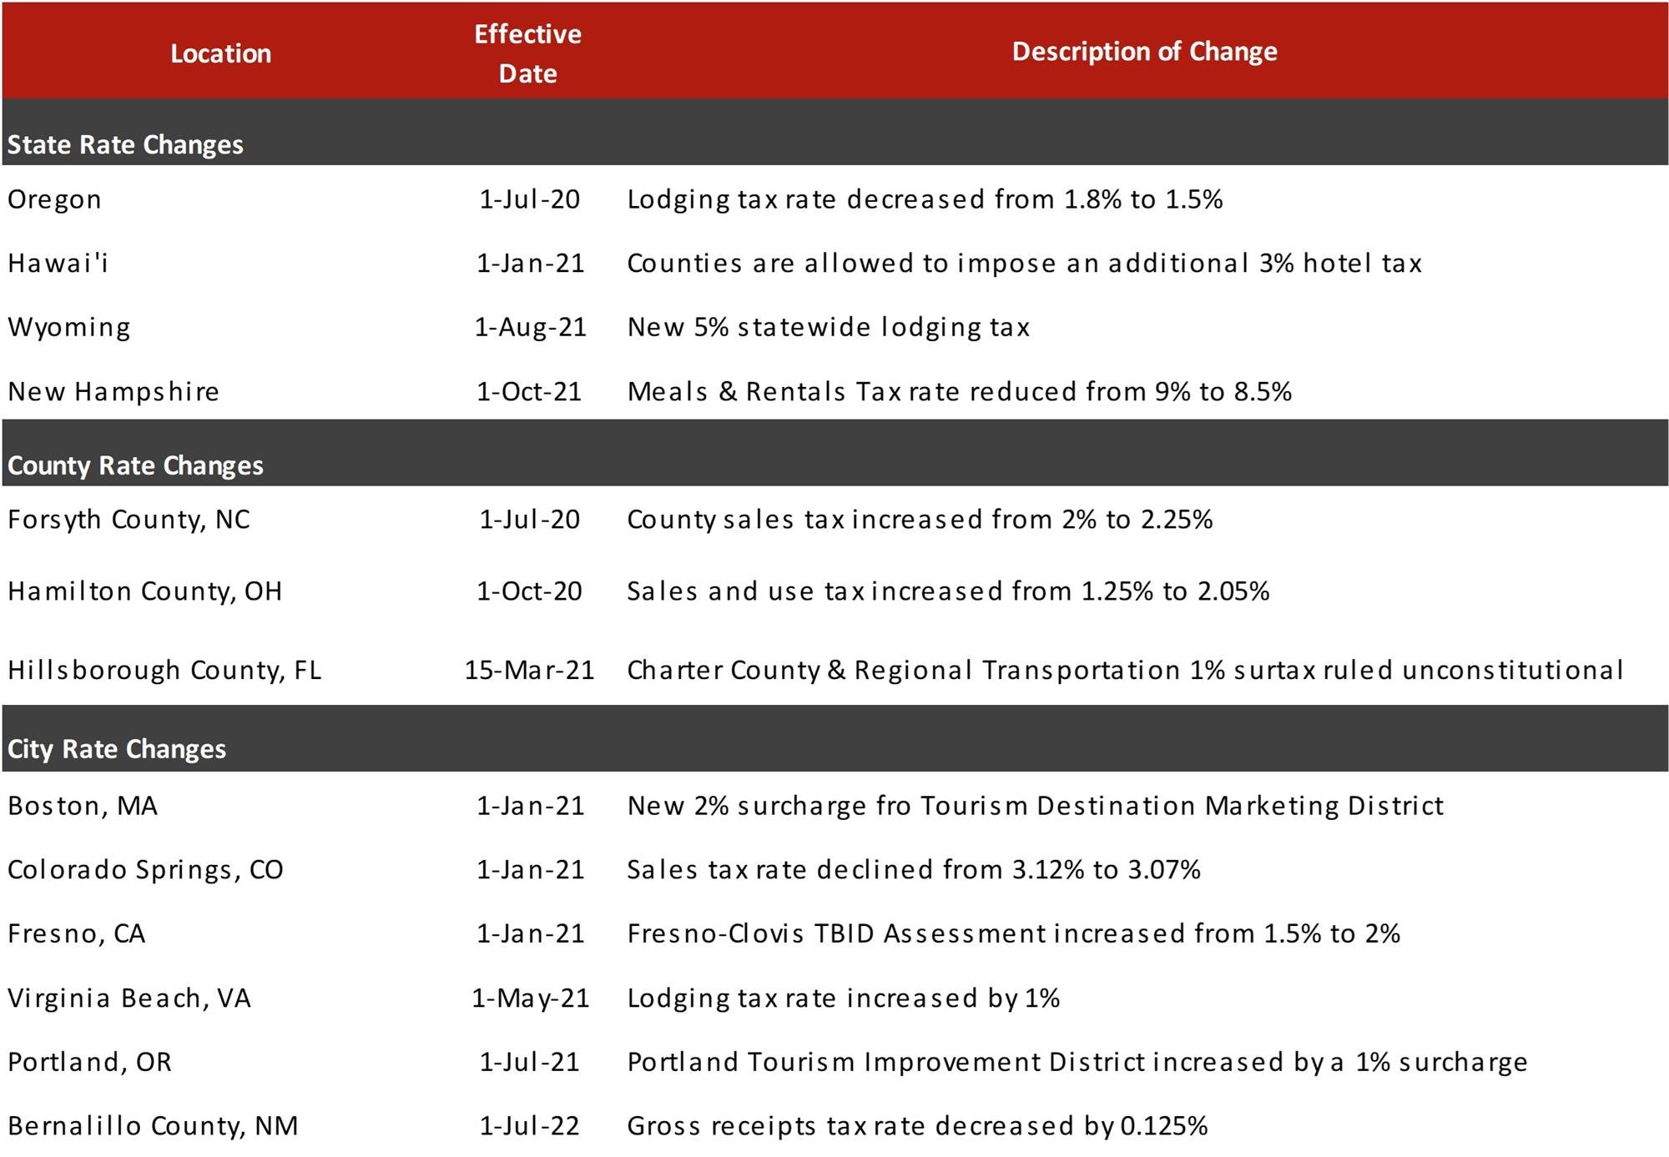Select the Fresno, CA cell
Viewport: 1669px width, 1157px height.
coord(77,933)
